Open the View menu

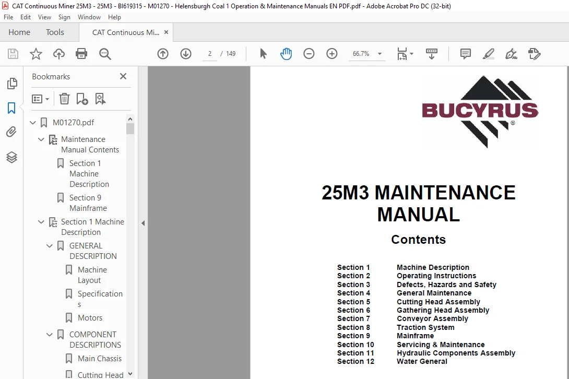tap(45, 17)
